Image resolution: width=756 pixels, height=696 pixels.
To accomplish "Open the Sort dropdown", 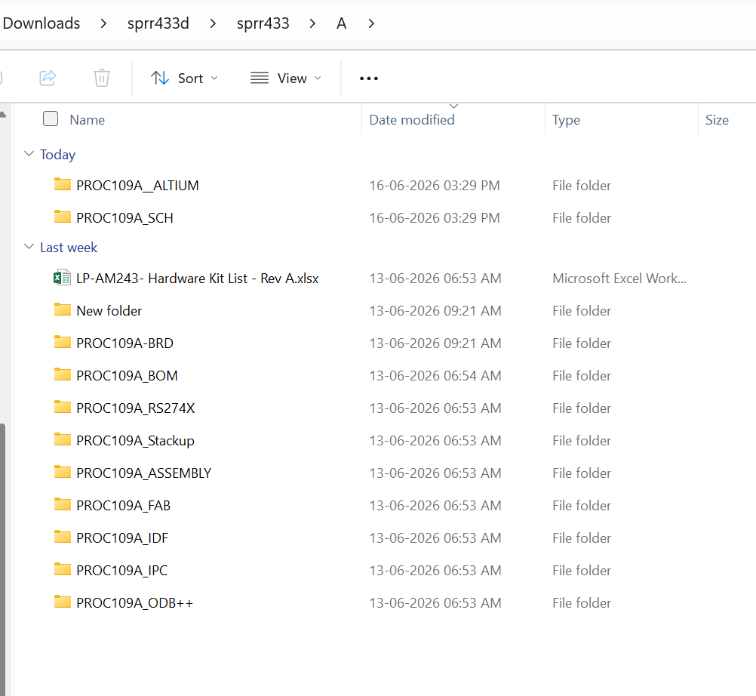I will pyautogui.click(x=184, y=79).
